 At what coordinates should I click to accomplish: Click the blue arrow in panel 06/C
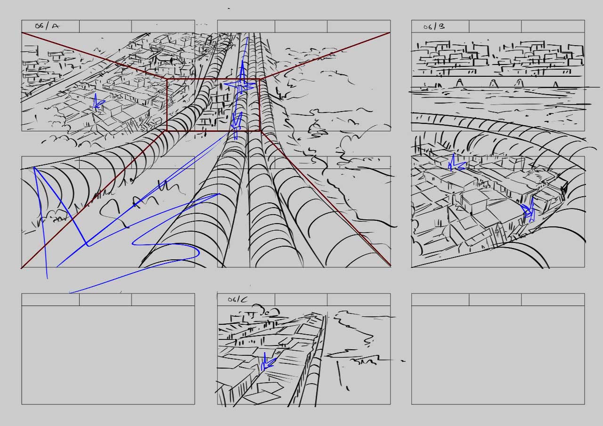(267, 362)
